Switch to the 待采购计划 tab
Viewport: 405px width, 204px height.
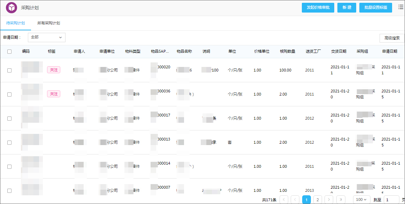point(15,23)
